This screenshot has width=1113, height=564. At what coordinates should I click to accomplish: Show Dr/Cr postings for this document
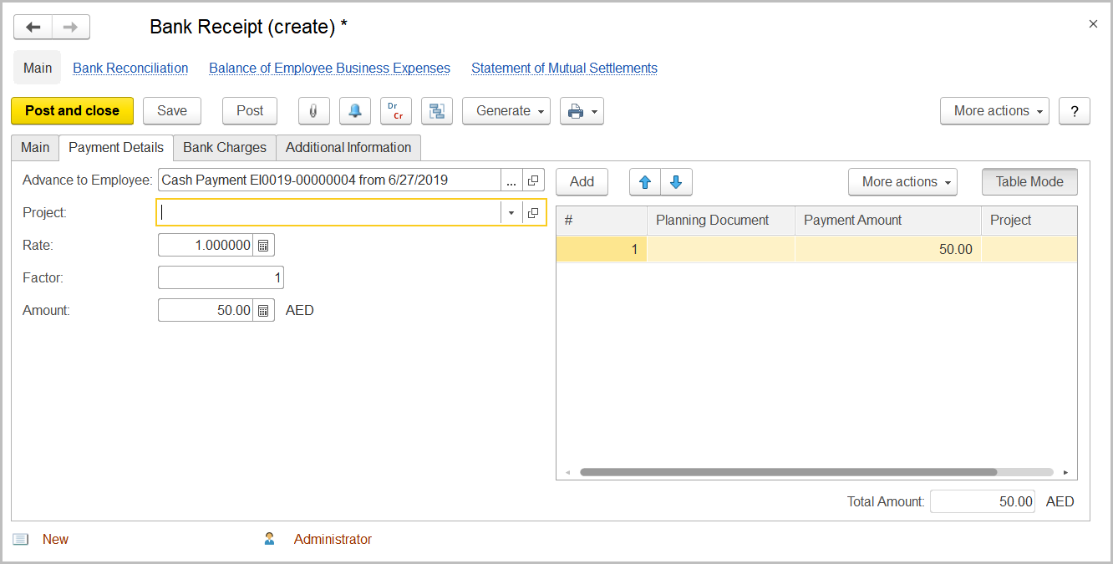[x=395, y=110]
